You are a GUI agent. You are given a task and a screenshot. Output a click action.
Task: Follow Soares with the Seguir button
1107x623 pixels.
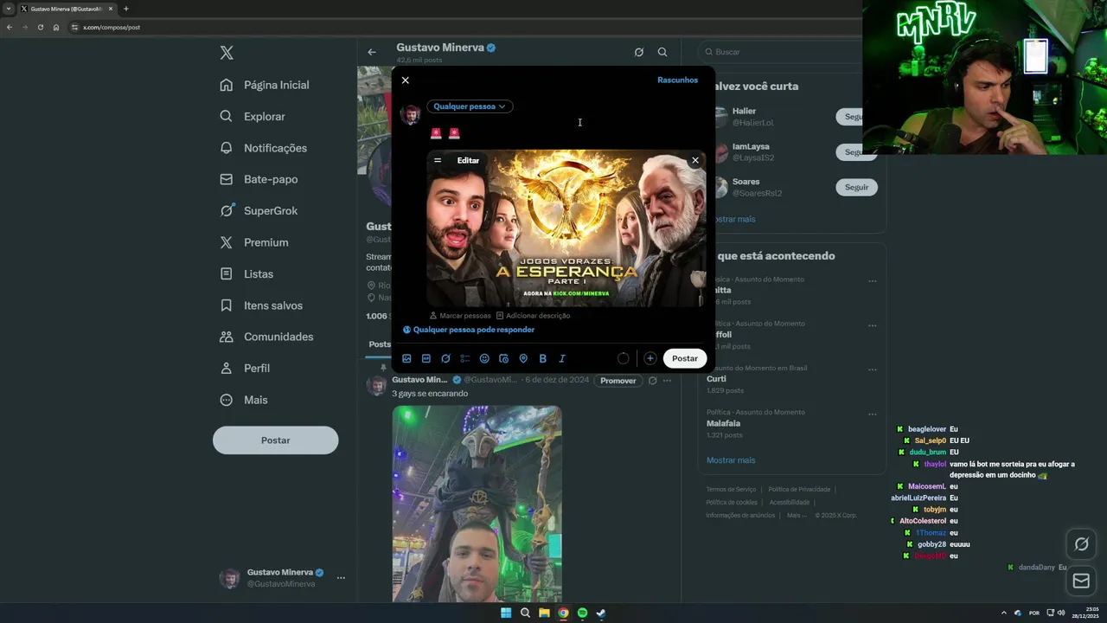point(856,187)
